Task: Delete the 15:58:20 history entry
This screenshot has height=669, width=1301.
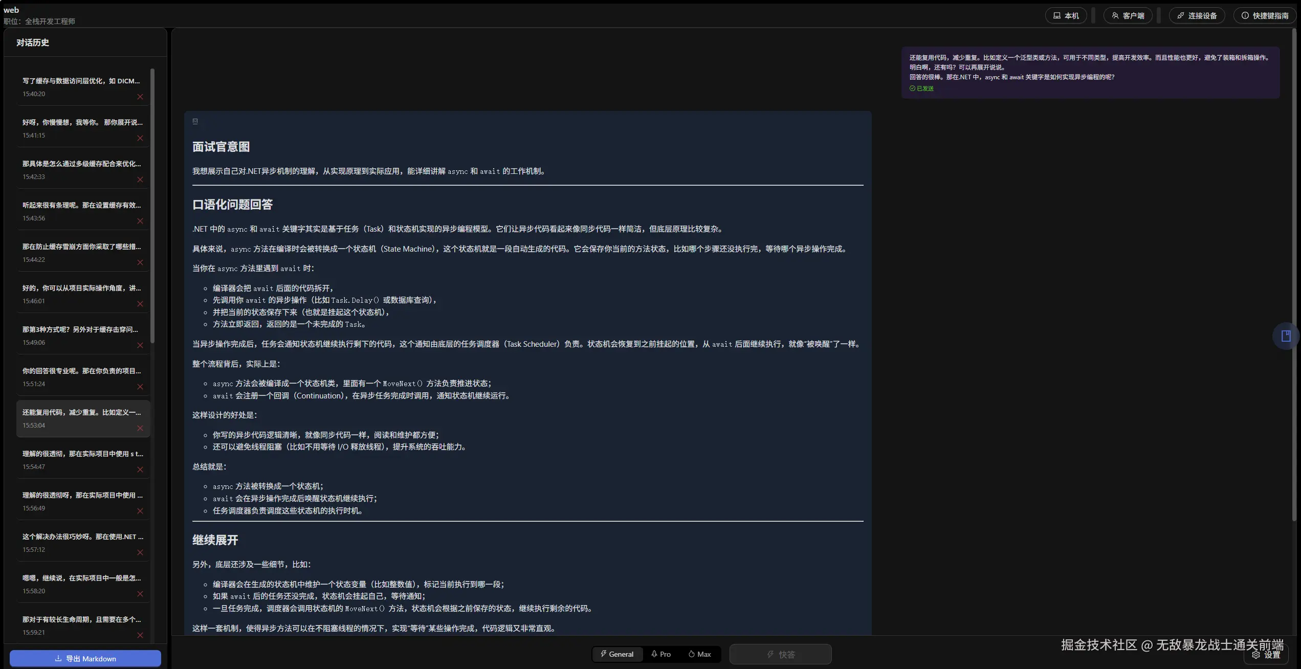Action: pos(140,594)
